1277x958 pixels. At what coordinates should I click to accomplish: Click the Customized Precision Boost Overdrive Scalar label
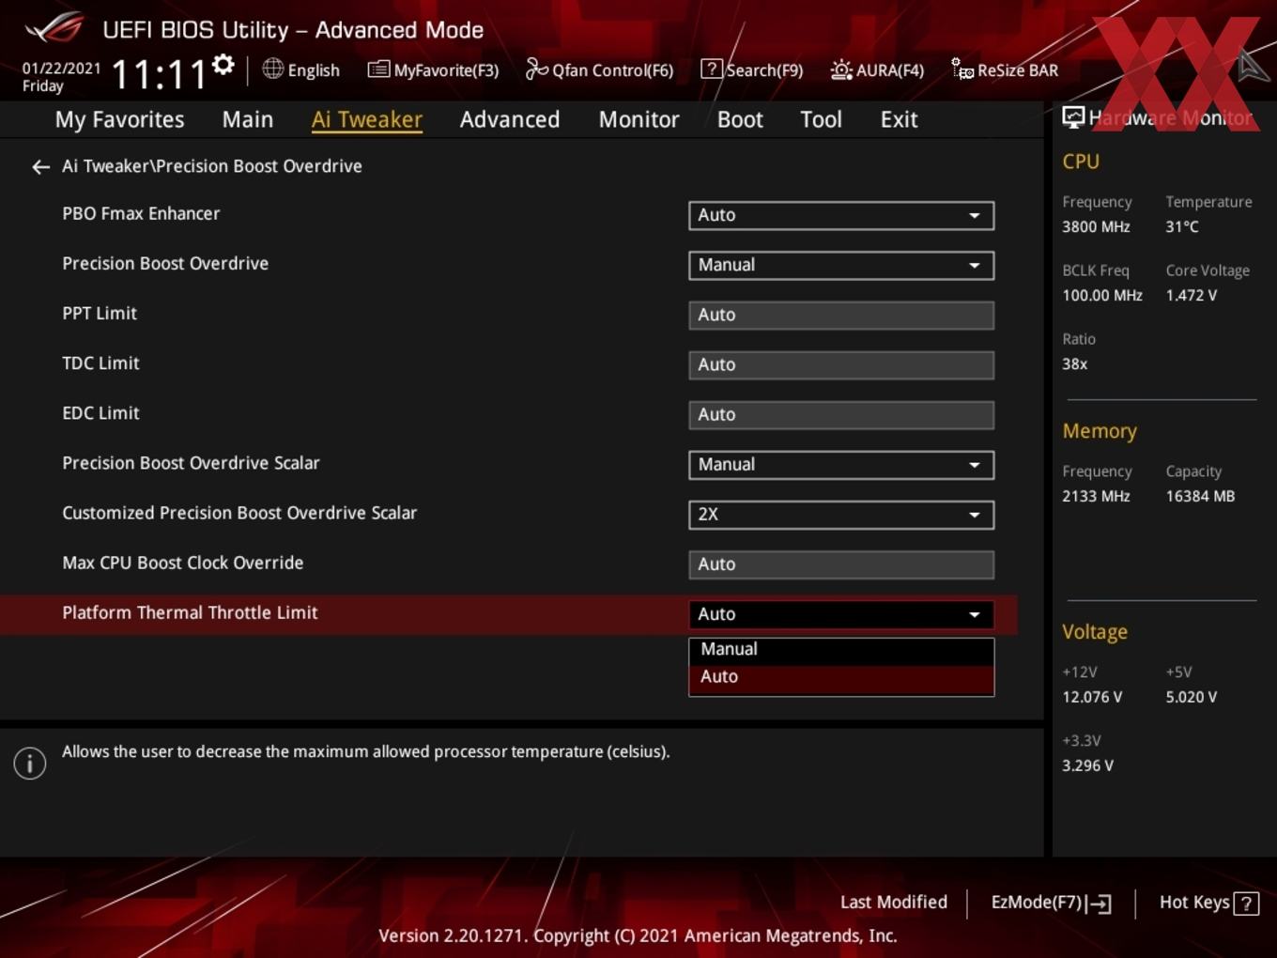click(239, 514)
